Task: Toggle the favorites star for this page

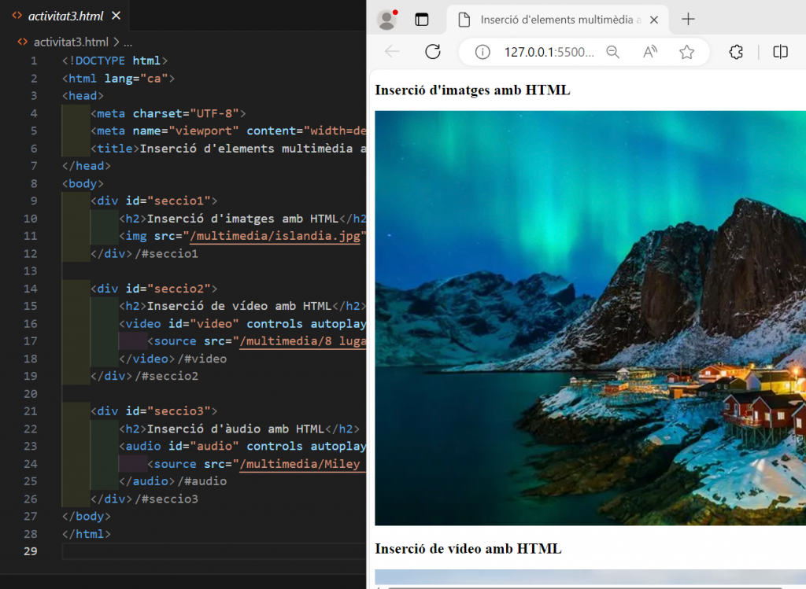Action: [686, 52]
